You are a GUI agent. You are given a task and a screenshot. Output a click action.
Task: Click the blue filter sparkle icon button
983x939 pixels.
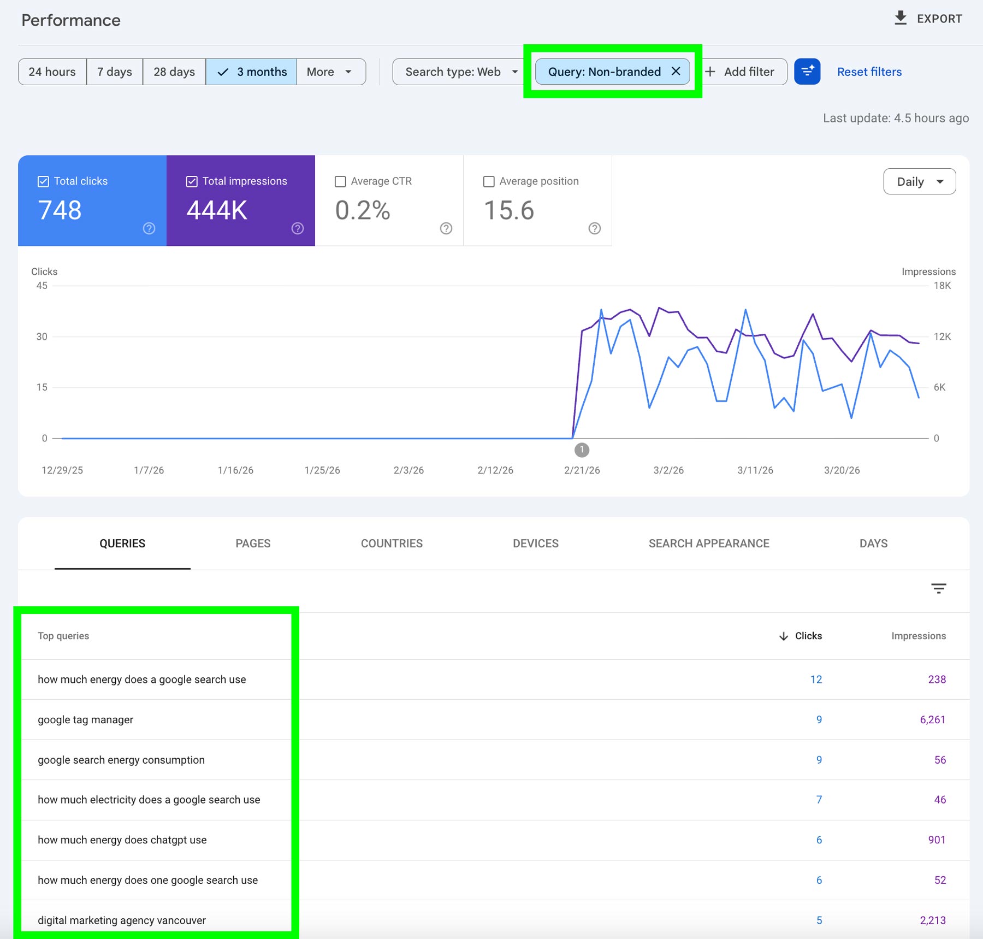[807, 72]
